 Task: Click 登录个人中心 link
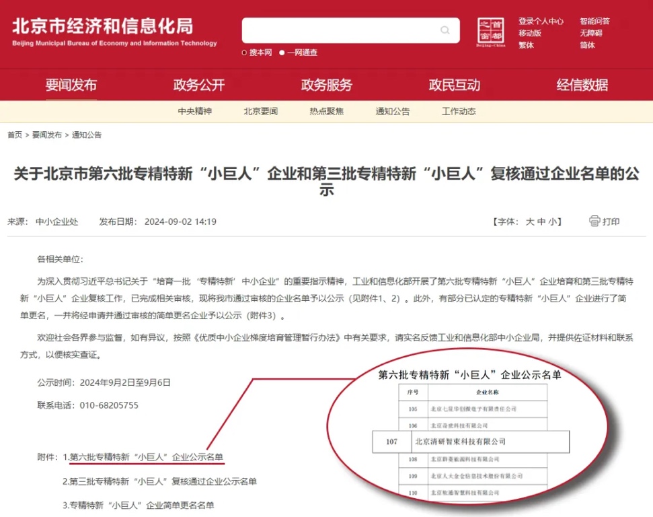click(541, 22)
